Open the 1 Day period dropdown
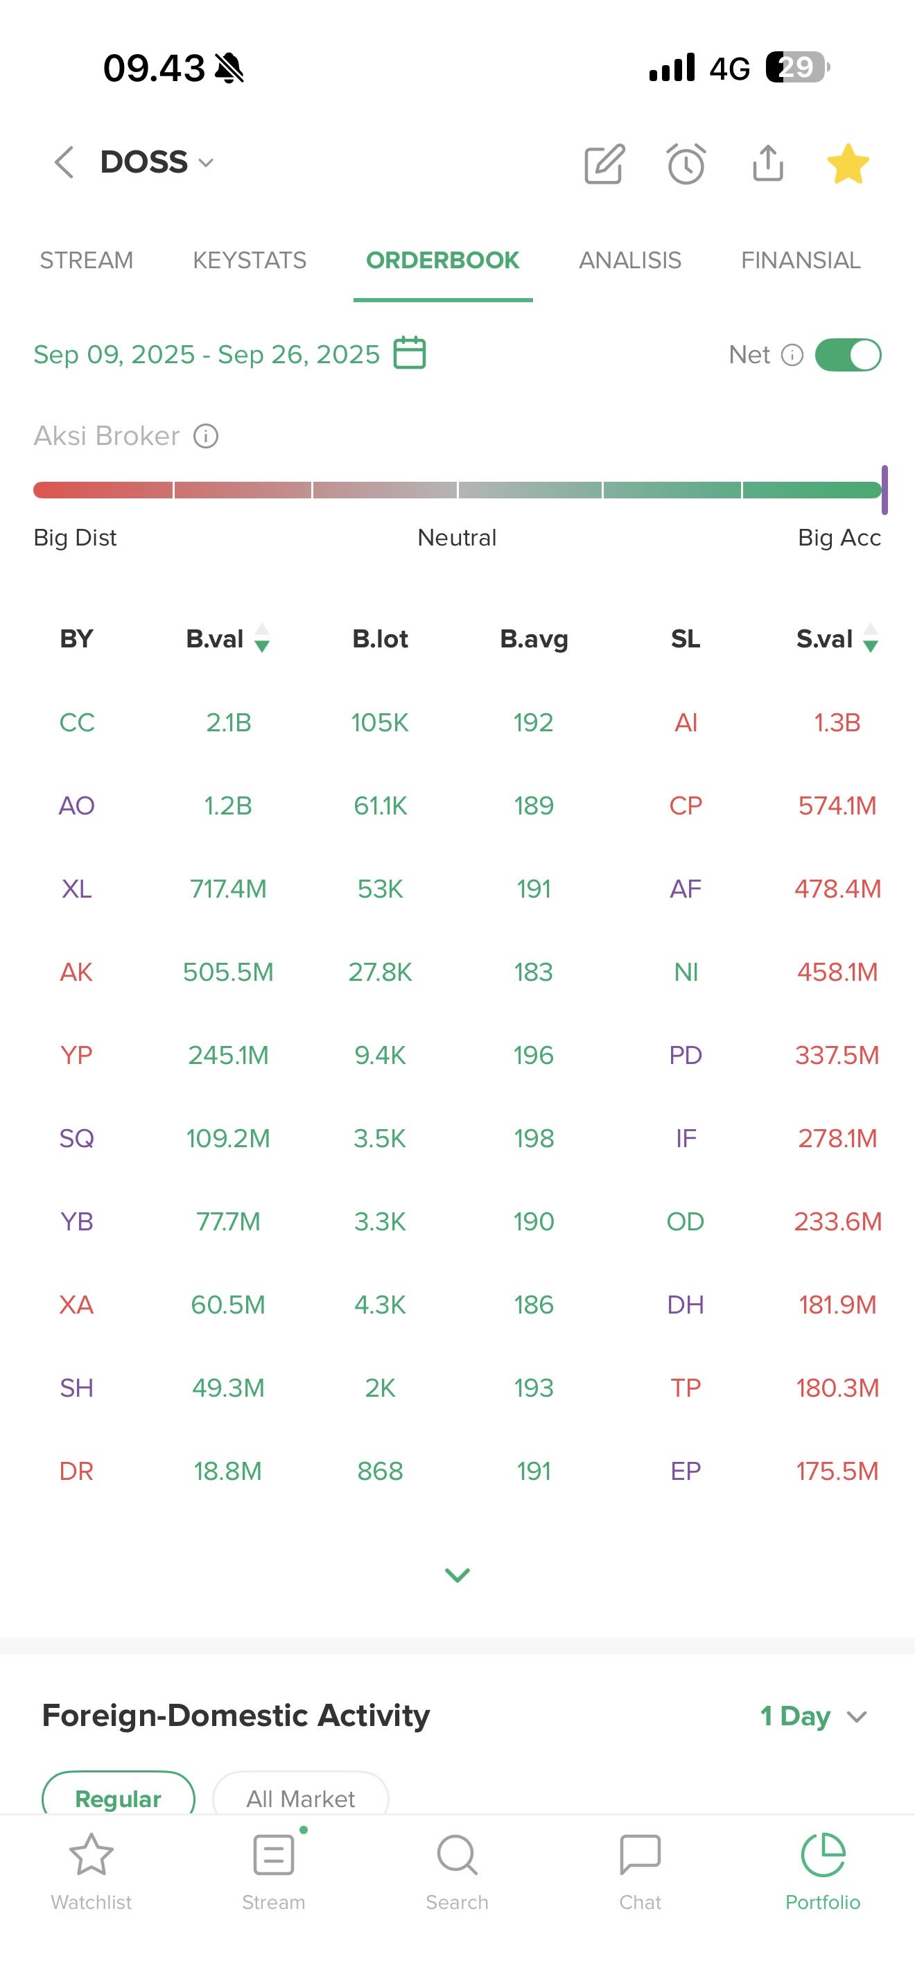 coord(813,1716)
